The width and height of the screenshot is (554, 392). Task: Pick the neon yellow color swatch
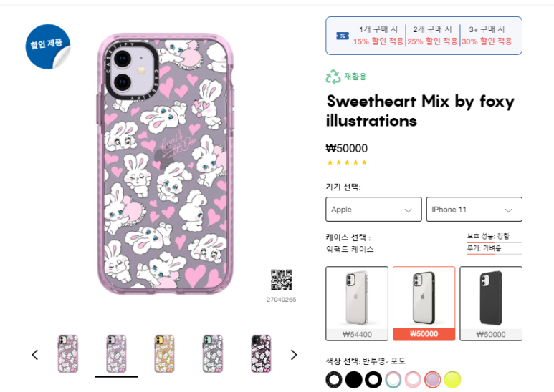(x=452, y=379)
